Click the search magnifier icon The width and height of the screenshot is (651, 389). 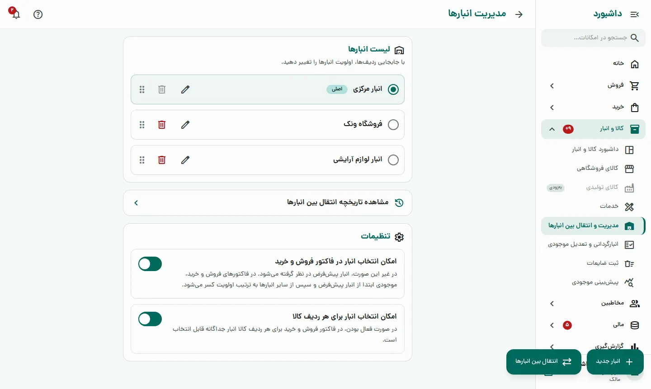pyautogui.click(x=635, y=38)
